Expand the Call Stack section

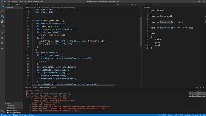14,106
